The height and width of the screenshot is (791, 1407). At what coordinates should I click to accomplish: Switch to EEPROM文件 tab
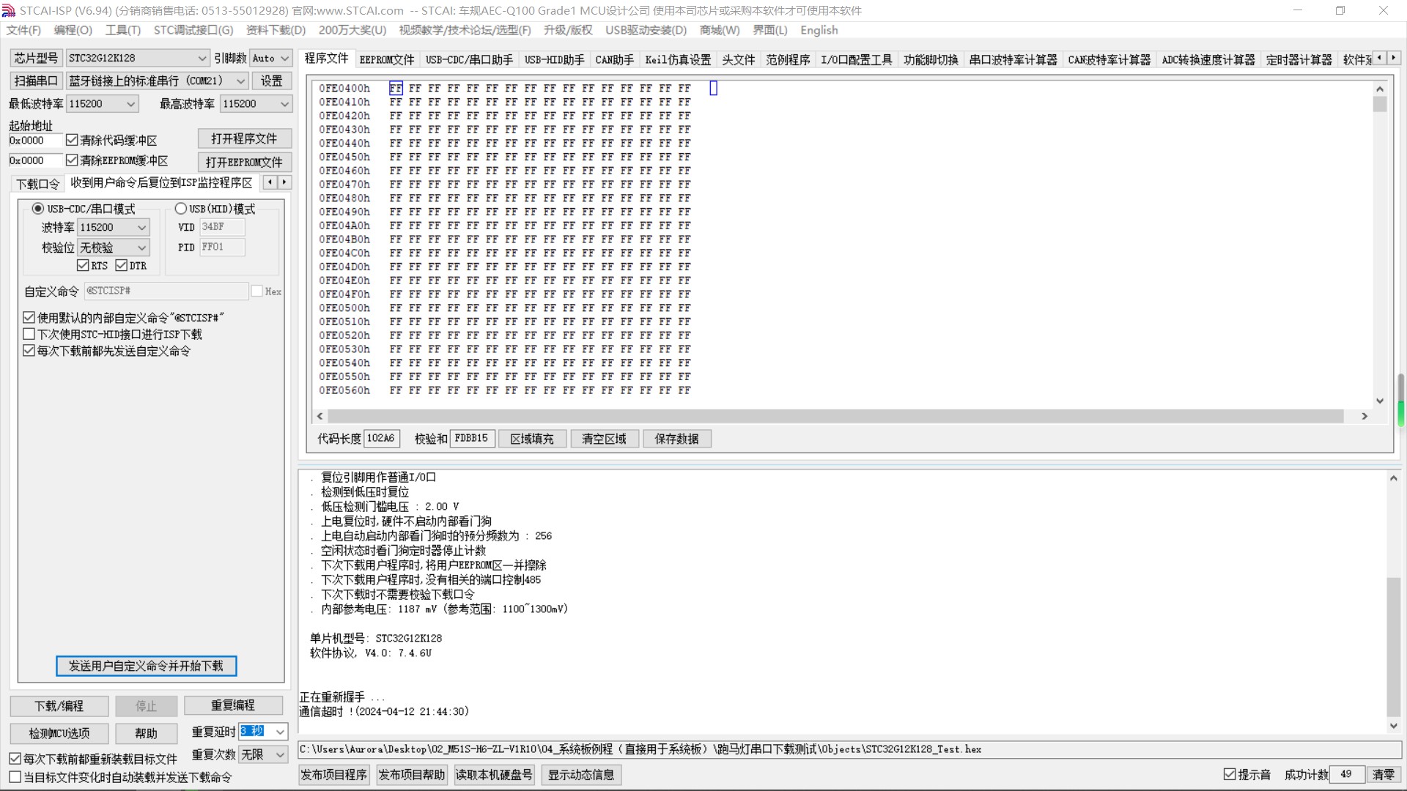387,60
